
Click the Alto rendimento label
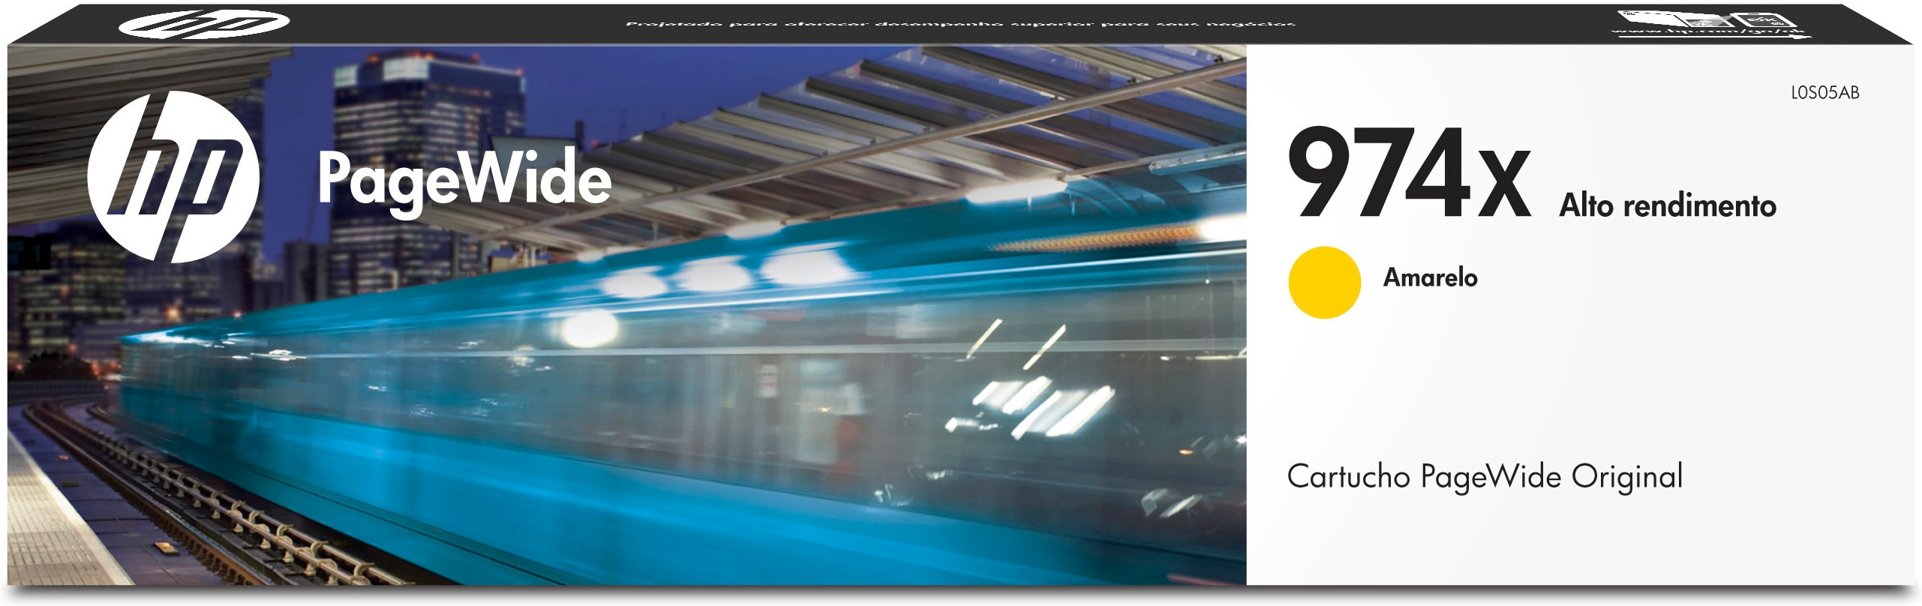pyautogui.click(x=1667, y=205)
